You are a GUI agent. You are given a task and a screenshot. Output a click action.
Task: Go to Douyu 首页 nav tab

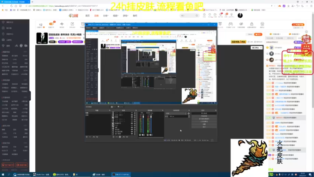click(x=88, y=16)
